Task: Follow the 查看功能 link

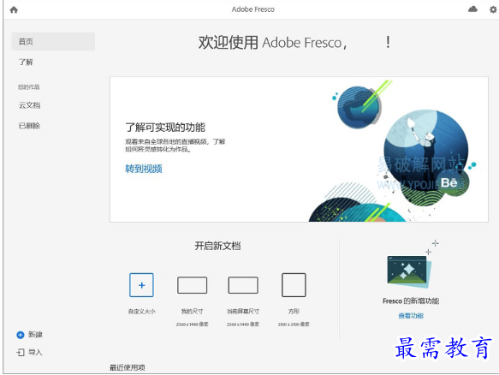Action: [x=411, y=316]
